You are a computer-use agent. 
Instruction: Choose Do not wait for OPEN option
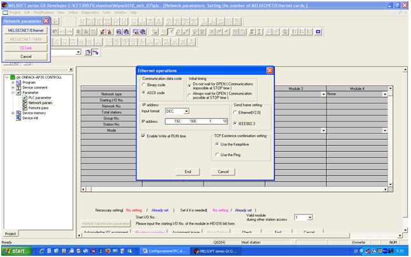(x=190, y=86)
